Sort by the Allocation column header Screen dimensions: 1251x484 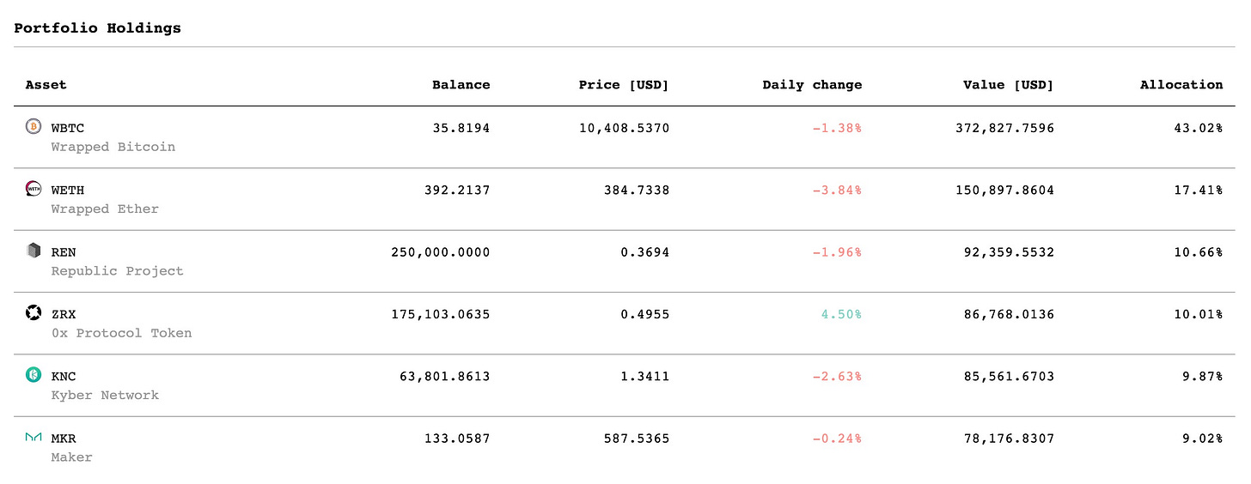(1181, 85)
